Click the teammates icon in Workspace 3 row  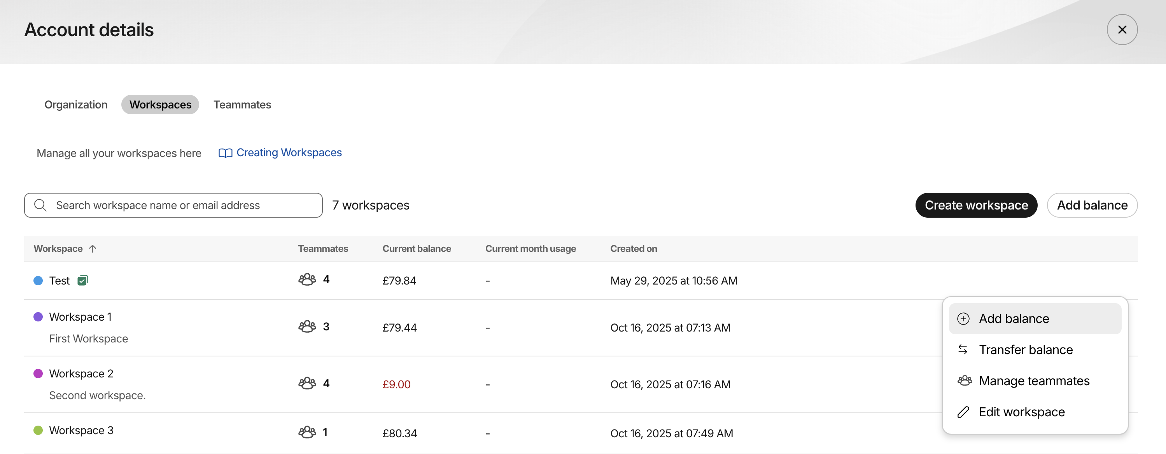coord(307,432)
